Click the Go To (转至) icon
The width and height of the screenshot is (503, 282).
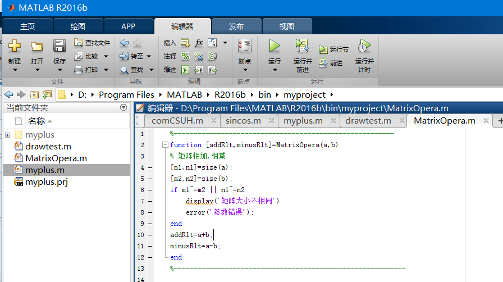124,56
